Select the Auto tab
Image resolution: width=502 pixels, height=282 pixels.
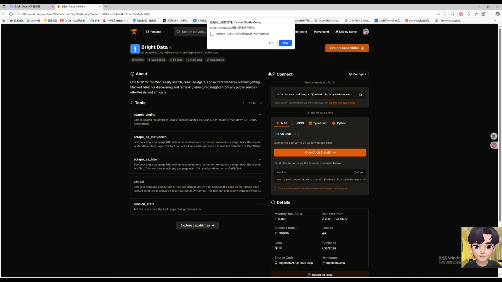click(x=282, y=123)
